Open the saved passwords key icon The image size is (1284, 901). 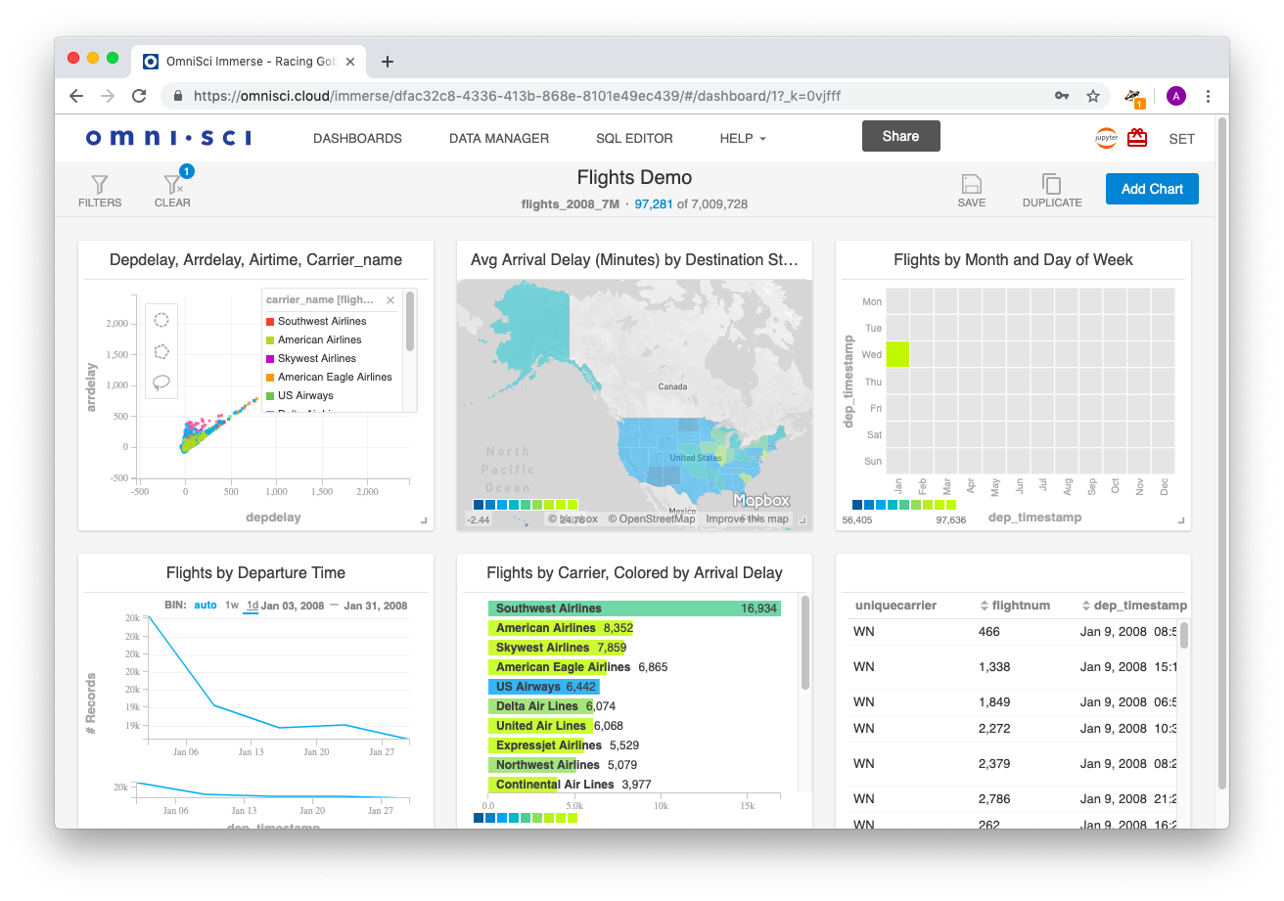point(1062,96)
